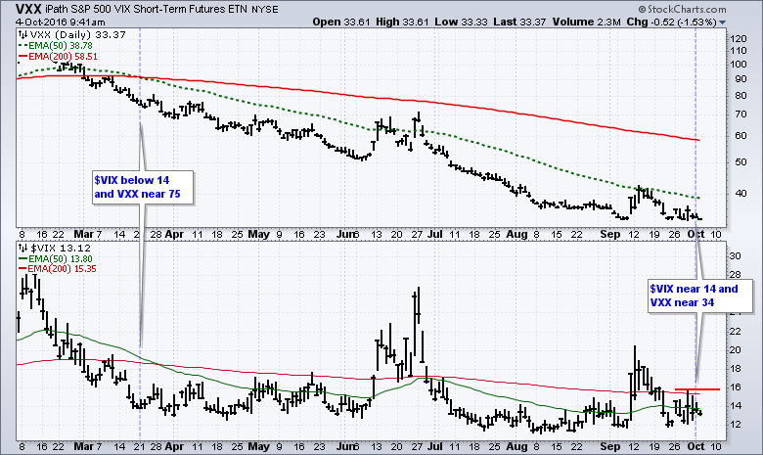Click the bar-chart icon beside $VIX
The width and height of the screenshot is (763, 455).
click(22, 249)
